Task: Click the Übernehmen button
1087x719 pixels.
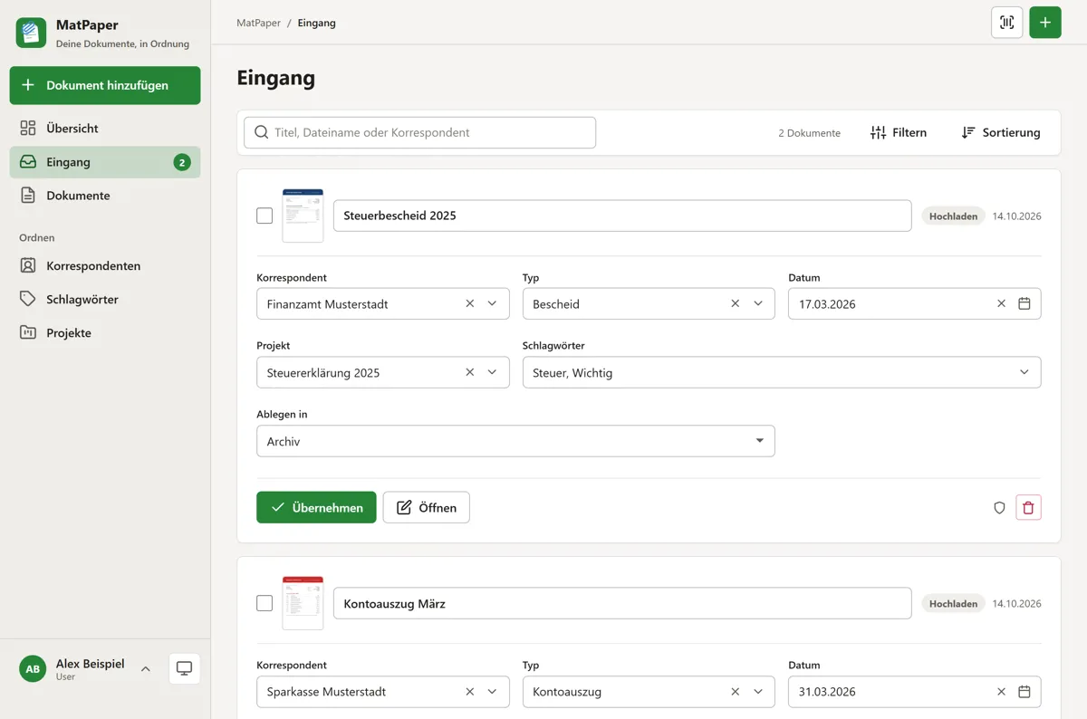Action: pos(316,507)
